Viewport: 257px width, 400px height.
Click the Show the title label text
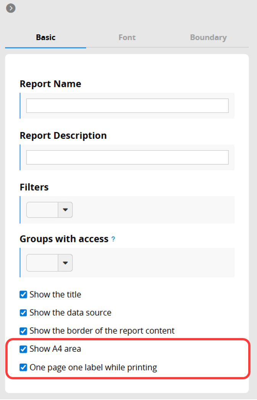[x=55, y=294]
